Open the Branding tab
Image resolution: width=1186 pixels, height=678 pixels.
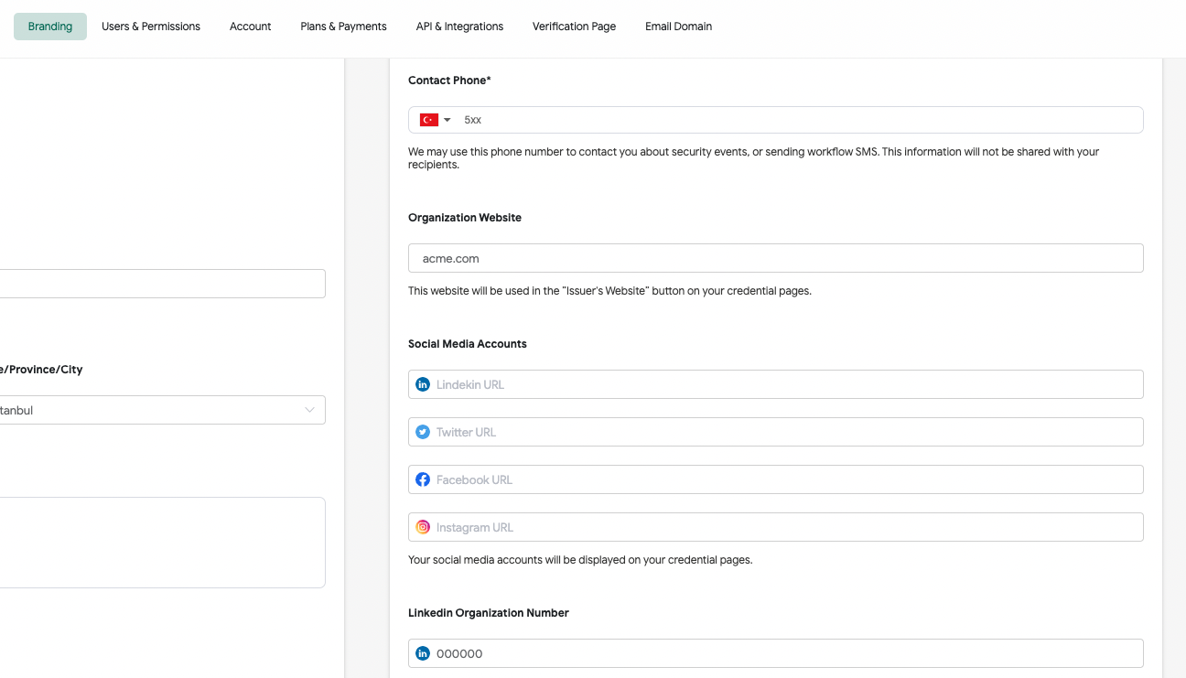(x=50, y=27)
